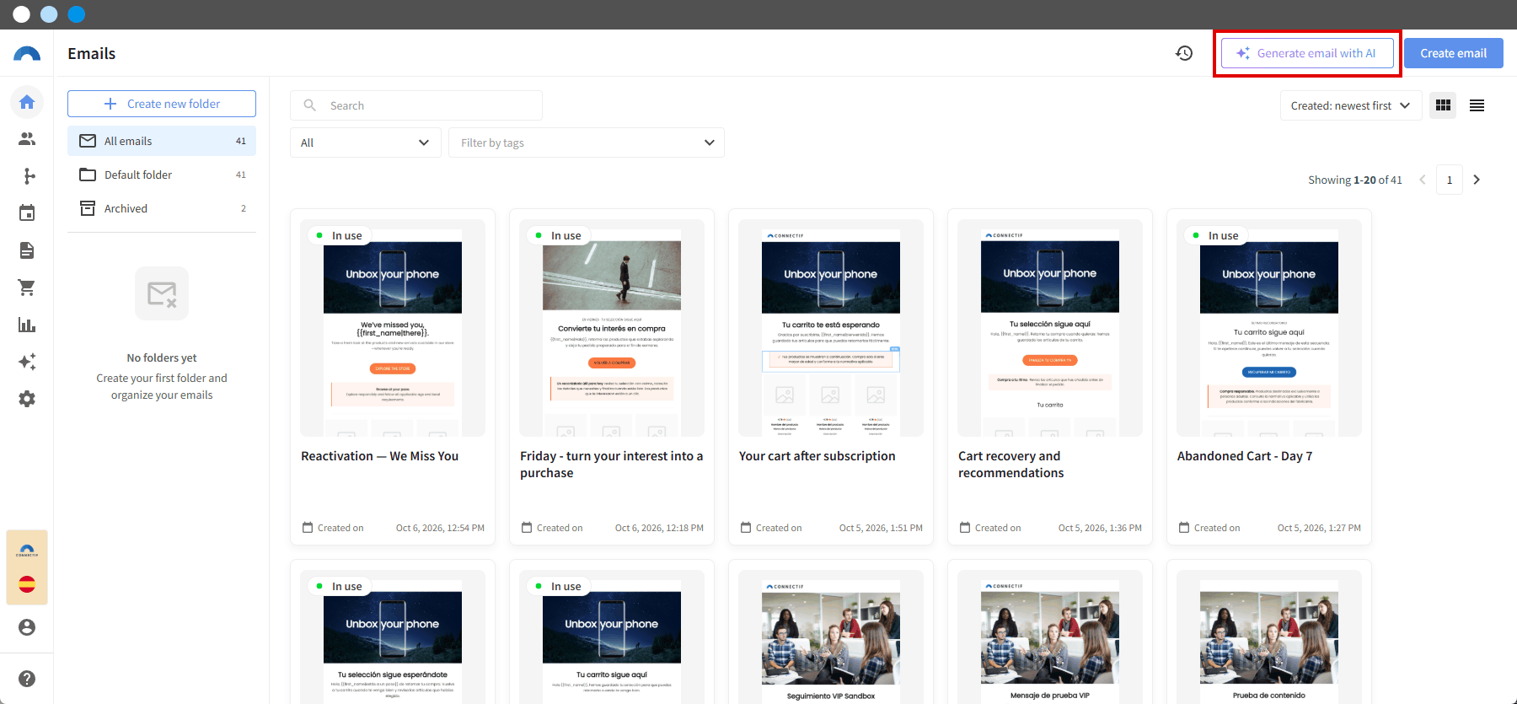Click 'Generate email with AI' button
1517x704 pixels.
coord(1307,53)
